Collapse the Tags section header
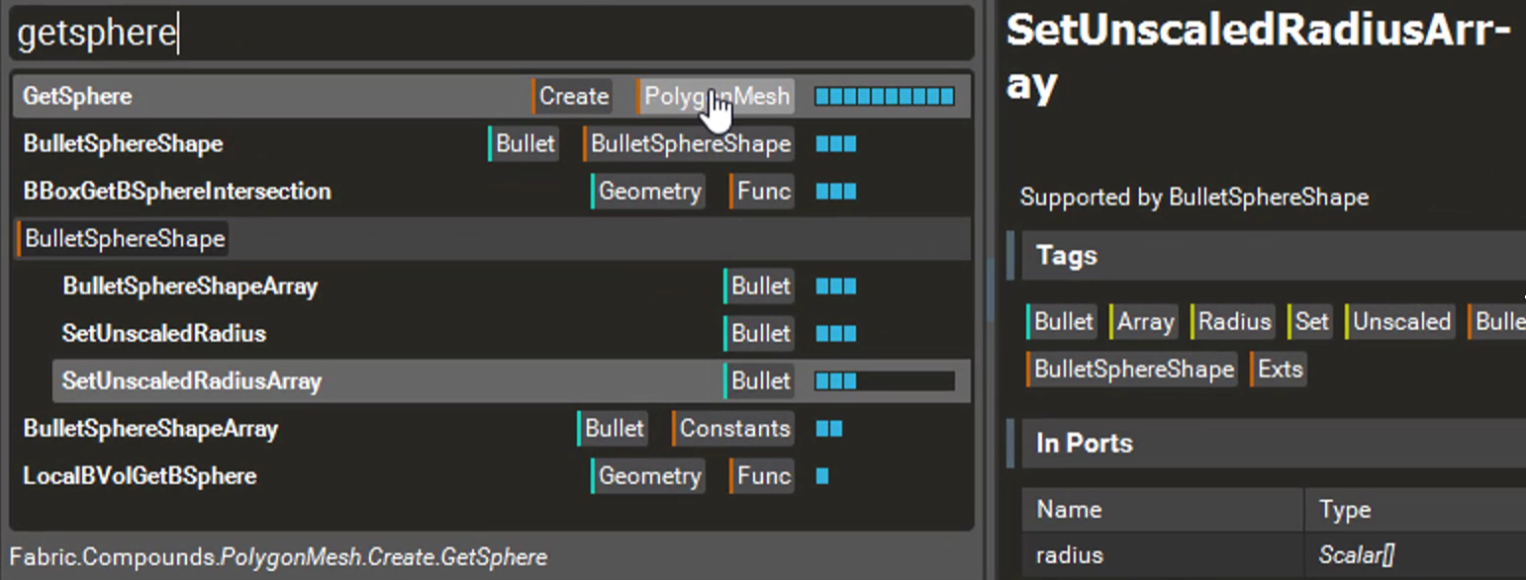Viewport: 1526px width, 580px height. click(x=1067, y=256)
